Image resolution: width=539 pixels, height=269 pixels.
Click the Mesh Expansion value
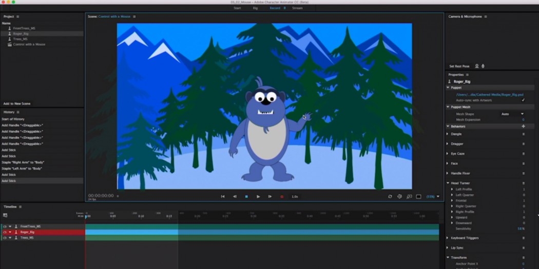523,120
